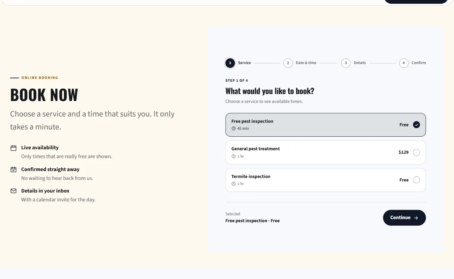This screenshot has height=279, width=454.
Task: Click the Continue button
Action: coord(404,218)
